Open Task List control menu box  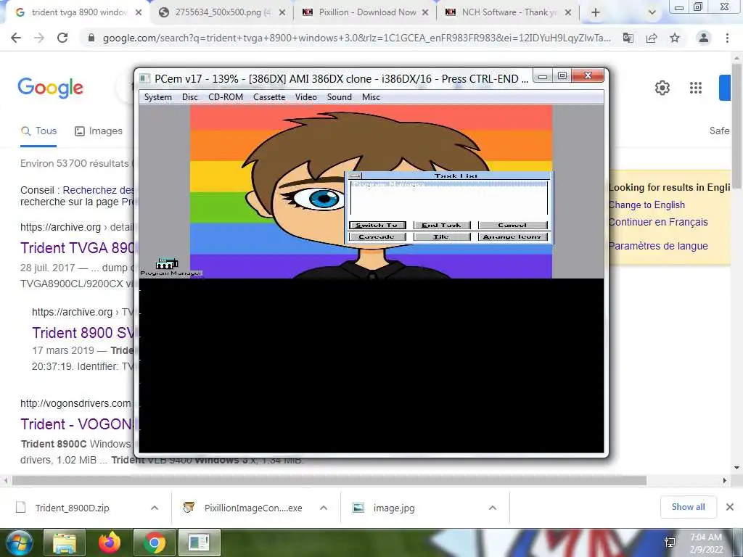pyautogui.click(x=355, y=176)
